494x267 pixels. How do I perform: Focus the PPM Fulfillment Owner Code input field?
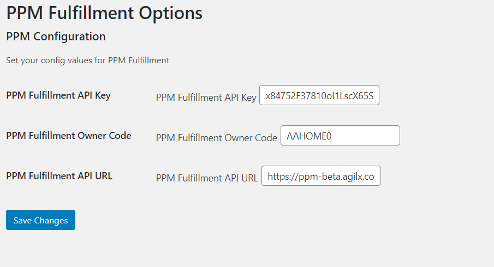click(340, 136)
